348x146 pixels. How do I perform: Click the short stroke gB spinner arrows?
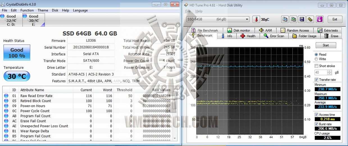tap(330, 72)
